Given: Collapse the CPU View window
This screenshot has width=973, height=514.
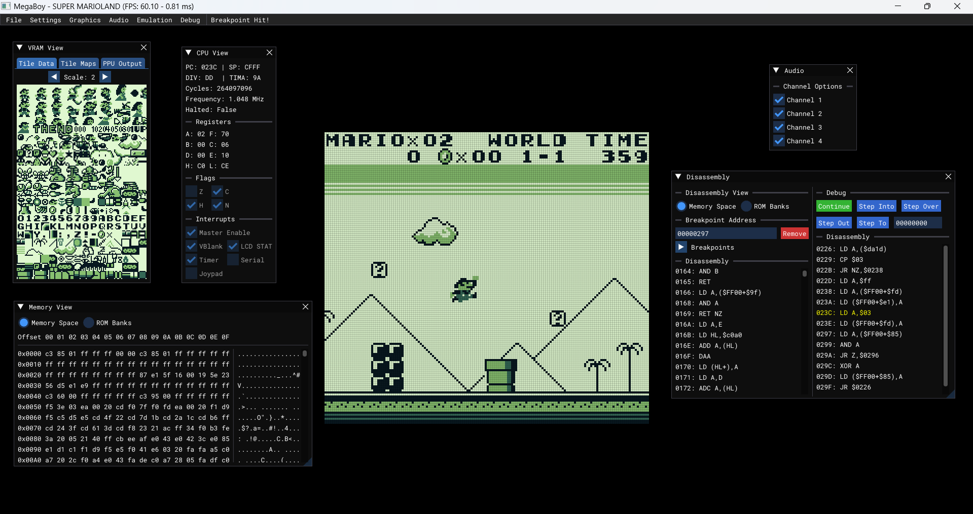Looking at the screenshot, I should click(x=189, y=53).
